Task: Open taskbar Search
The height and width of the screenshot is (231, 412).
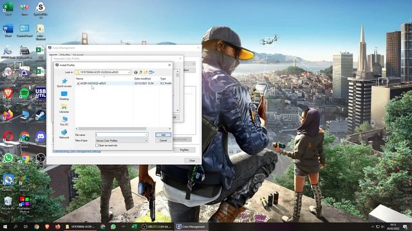Action: pyautogui.click(x=15, y=227)
